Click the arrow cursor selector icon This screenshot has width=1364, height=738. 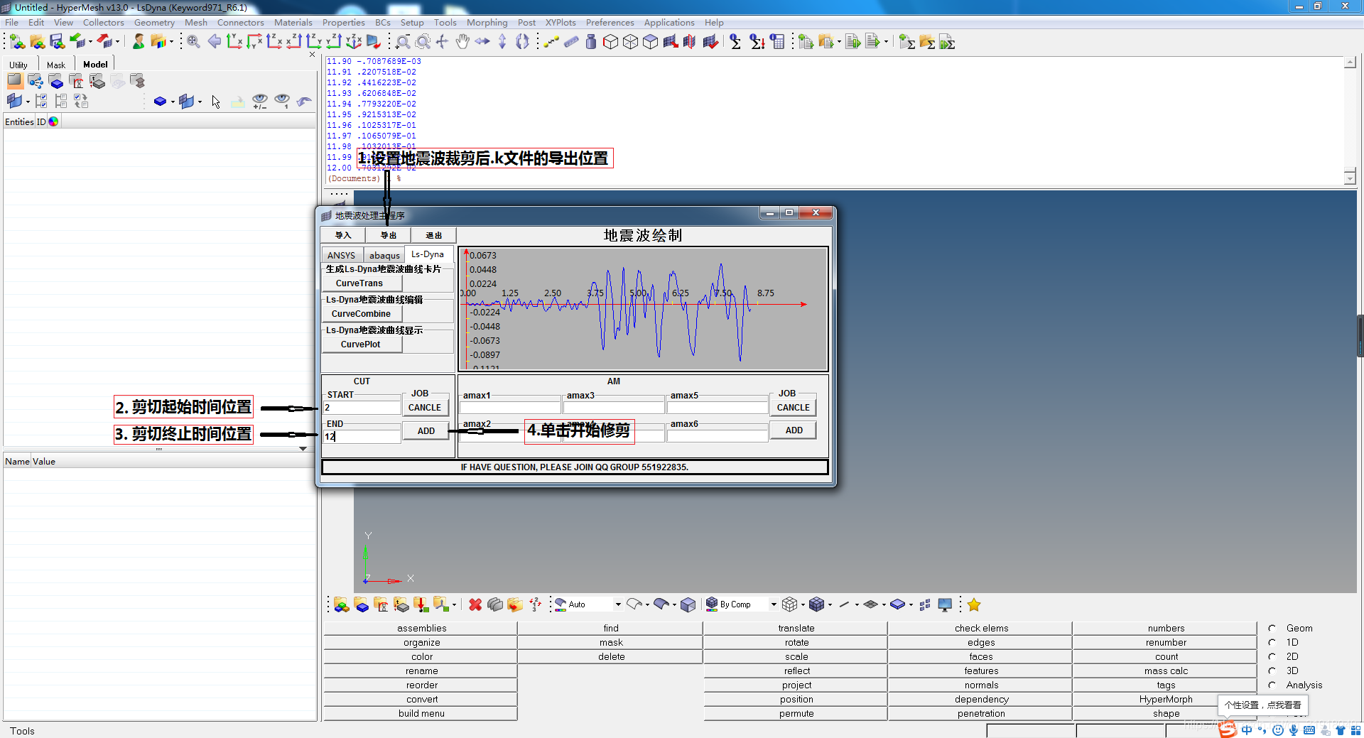tap(216, 102)
